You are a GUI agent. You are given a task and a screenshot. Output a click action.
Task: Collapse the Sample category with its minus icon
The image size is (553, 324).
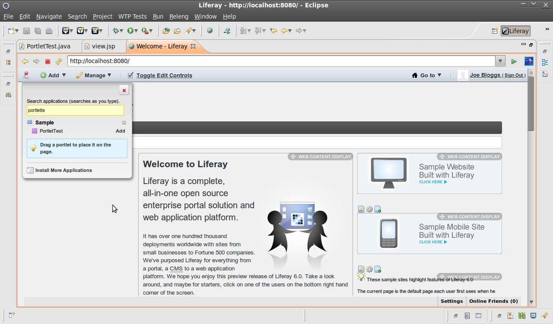[124, 123]
